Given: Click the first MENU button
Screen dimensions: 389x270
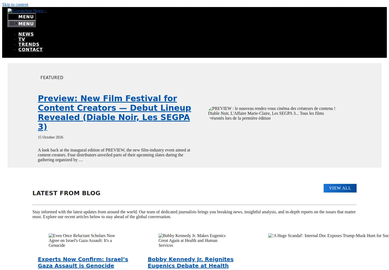Looking at the screenshot, I should pyautogui.click(x=22, y=17).
